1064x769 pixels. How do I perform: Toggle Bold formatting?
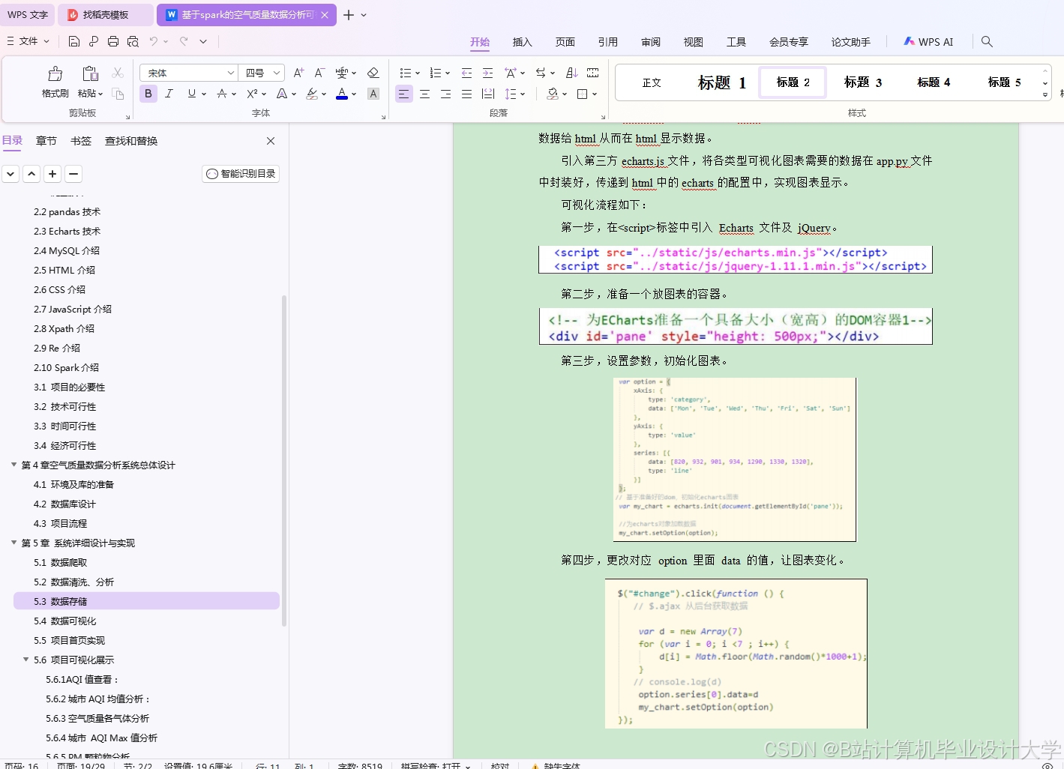[148, 94]
